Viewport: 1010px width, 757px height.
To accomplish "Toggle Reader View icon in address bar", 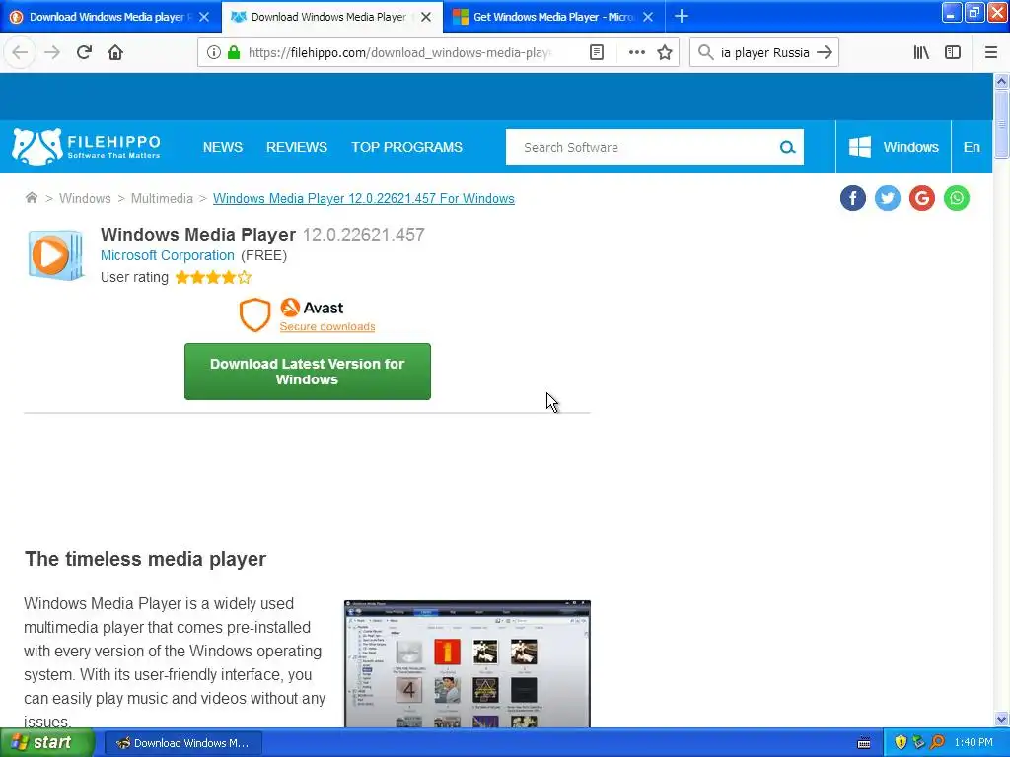I will pos(597,52).
